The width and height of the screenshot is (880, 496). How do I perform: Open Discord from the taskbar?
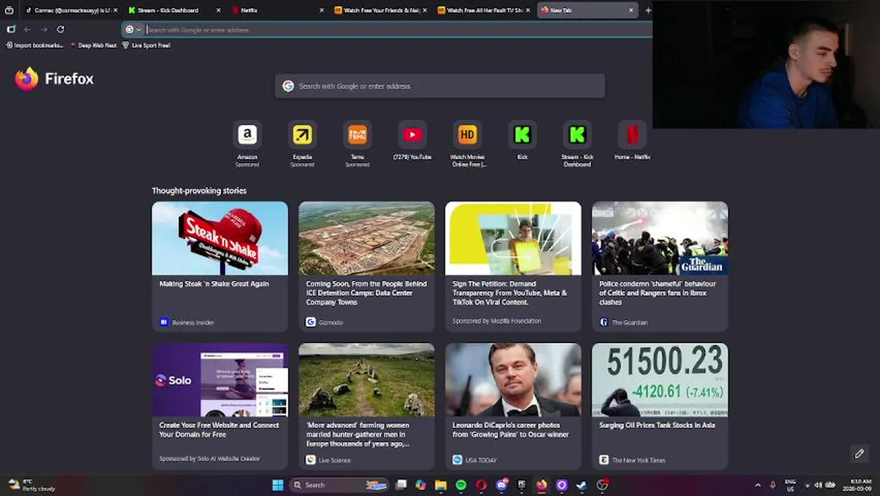[501, 485]
